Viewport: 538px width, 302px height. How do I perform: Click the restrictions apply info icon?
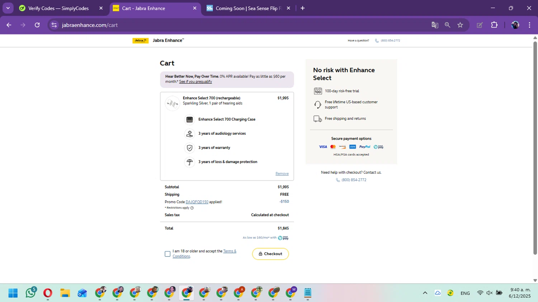pos(192,208)
